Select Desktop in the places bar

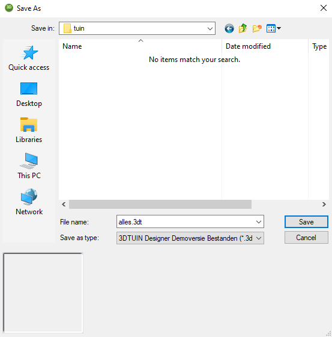(x=29, y=94)
